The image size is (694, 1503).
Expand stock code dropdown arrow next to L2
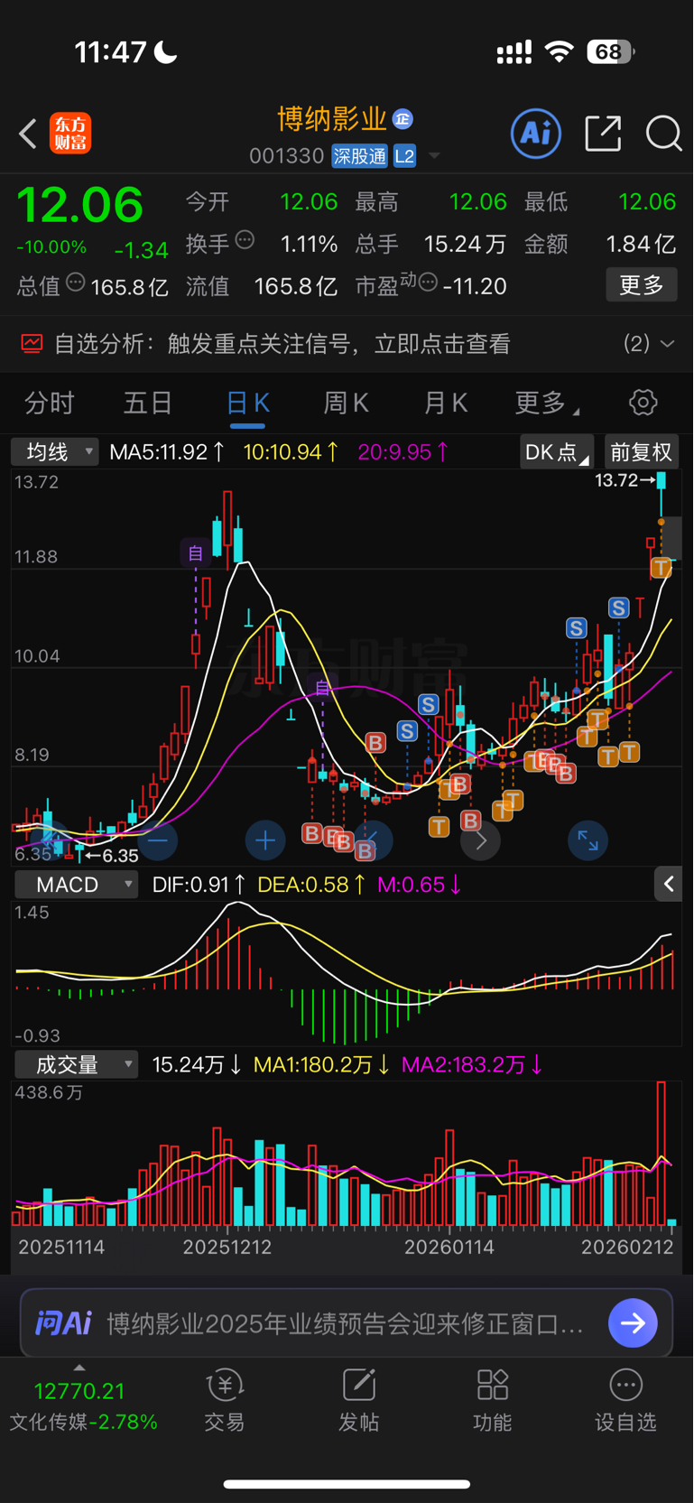tap(434, 156)
